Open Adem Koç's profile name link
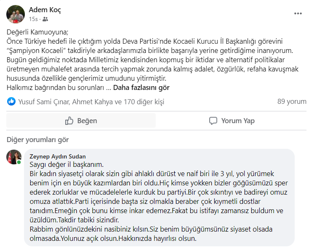 pos(45,10)
